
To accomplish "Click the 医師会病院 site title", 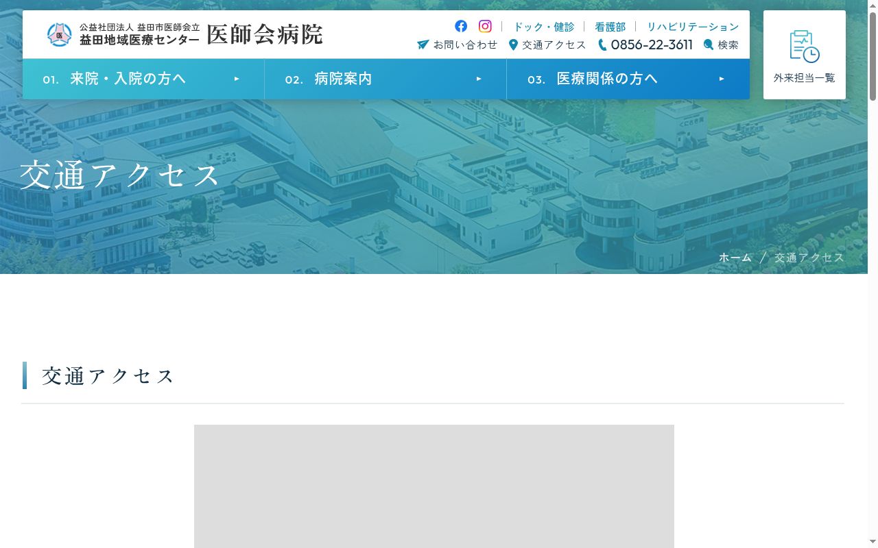I will click(x=265, y=34).
